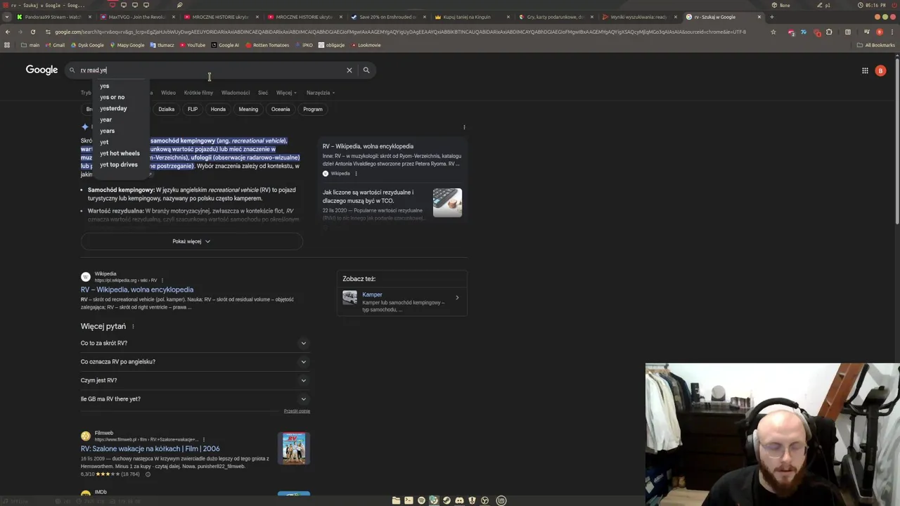The height and width of the screenshot is (506, 900).
Task: Open the Rotten Tomatoes bookmark
Action: click(x=267, y=45)
